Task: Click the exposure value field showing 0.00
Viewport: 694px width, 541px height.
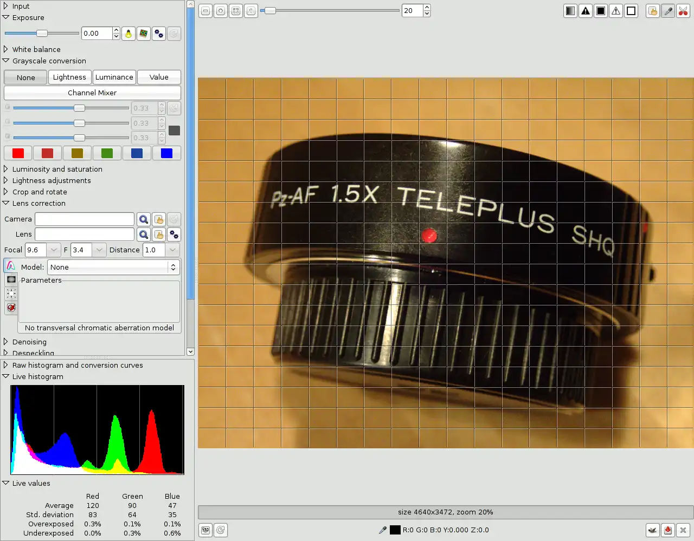Action: click(x=97, y=34)
